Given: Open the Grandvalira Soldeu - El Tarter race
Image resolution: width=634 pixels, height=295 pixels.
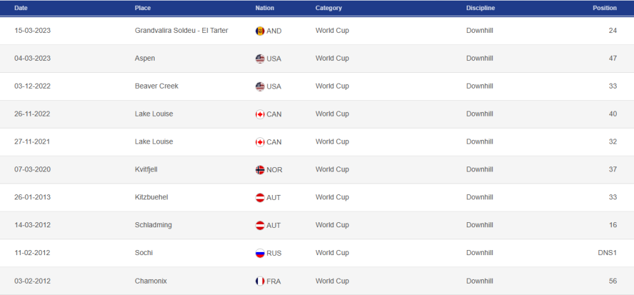Looking at the screenshot, I should point(181,30).
